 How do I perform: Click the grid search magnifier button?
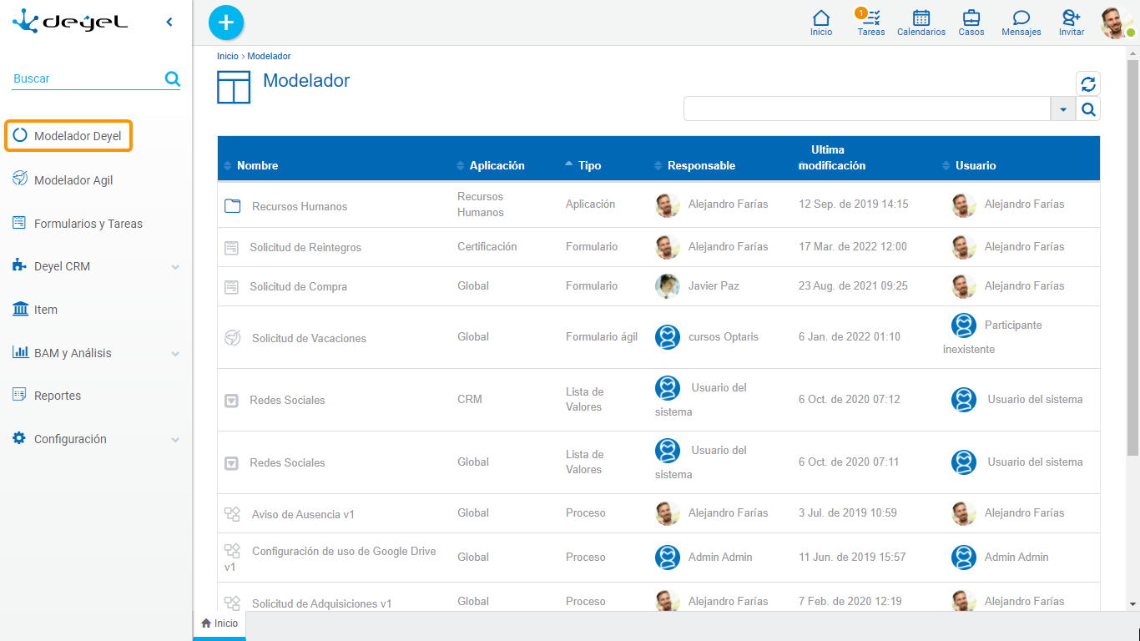point(1088,109)
